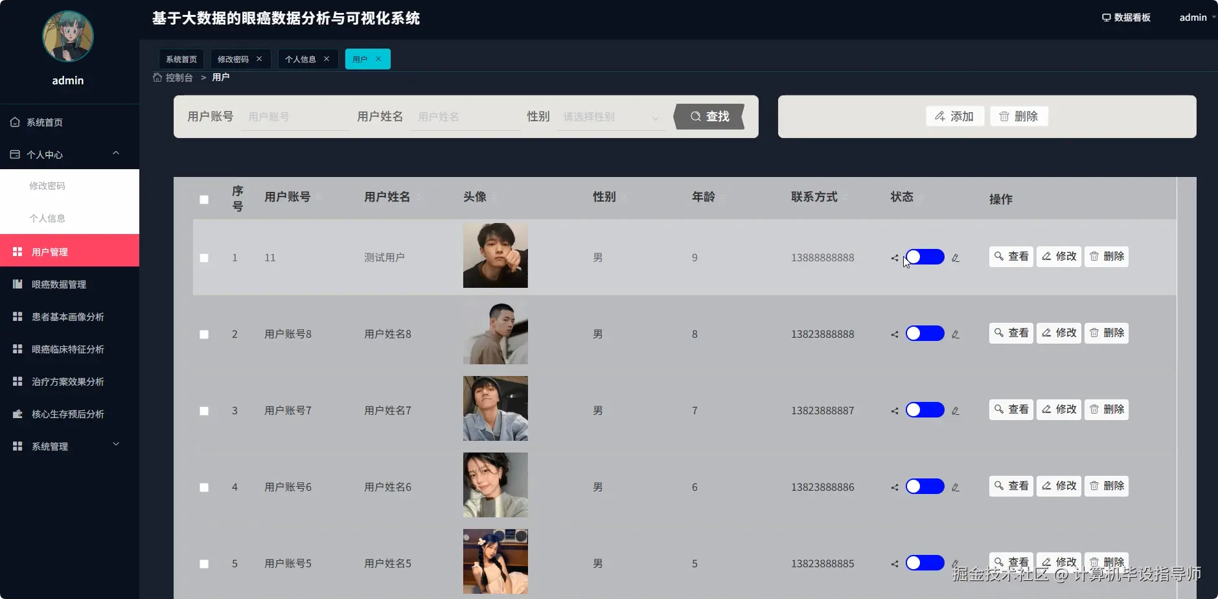The image size is (1218, 599).
Task: Toggle status switch for 用户姓名5
Action: [925, 563]
